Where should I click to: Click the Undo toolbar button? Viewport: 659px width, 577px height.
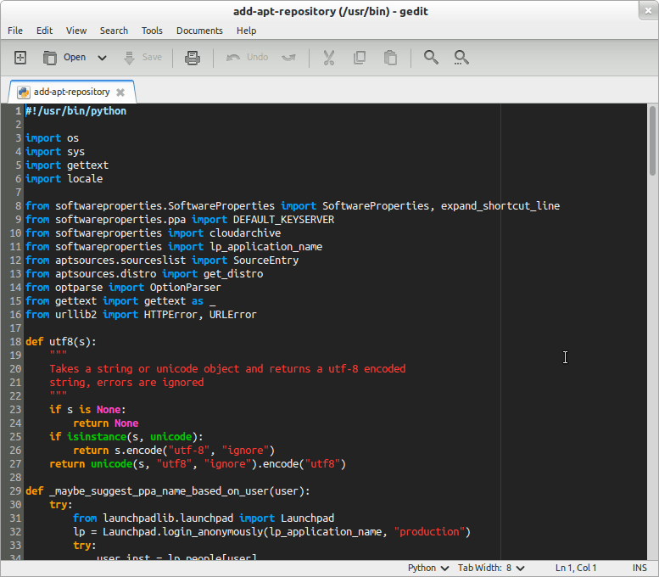pos(247,58)
